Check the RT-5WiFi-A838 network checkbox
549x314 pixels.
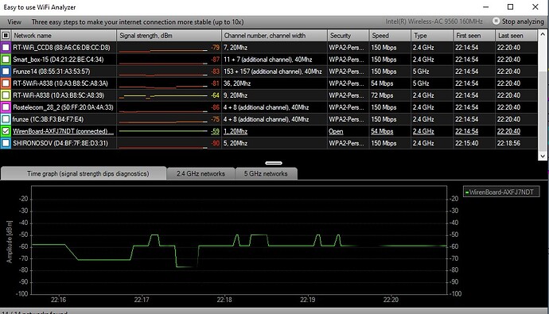point(6,83)
